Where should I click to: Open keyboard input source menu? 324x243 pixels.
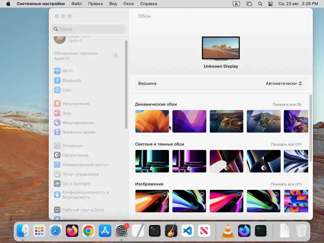(236, 4)
